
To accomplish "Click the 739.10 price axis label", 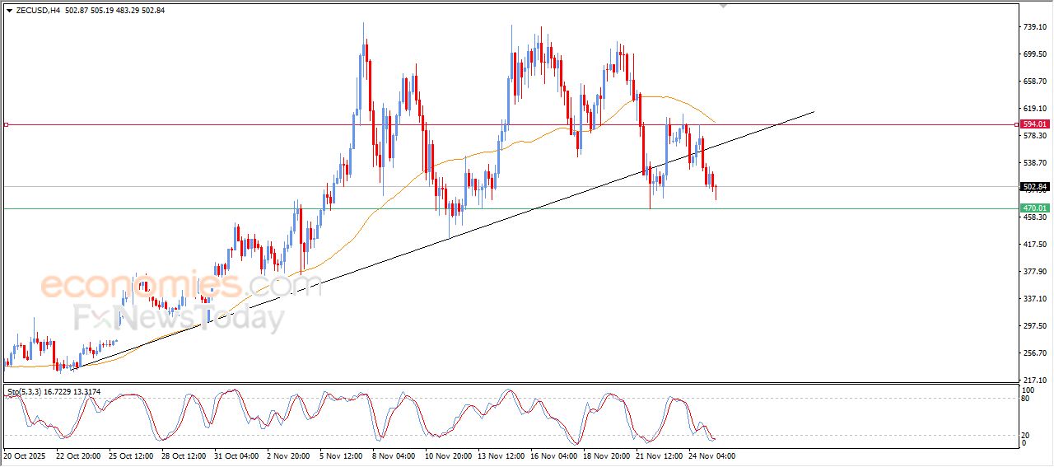I will (1033, 27).
